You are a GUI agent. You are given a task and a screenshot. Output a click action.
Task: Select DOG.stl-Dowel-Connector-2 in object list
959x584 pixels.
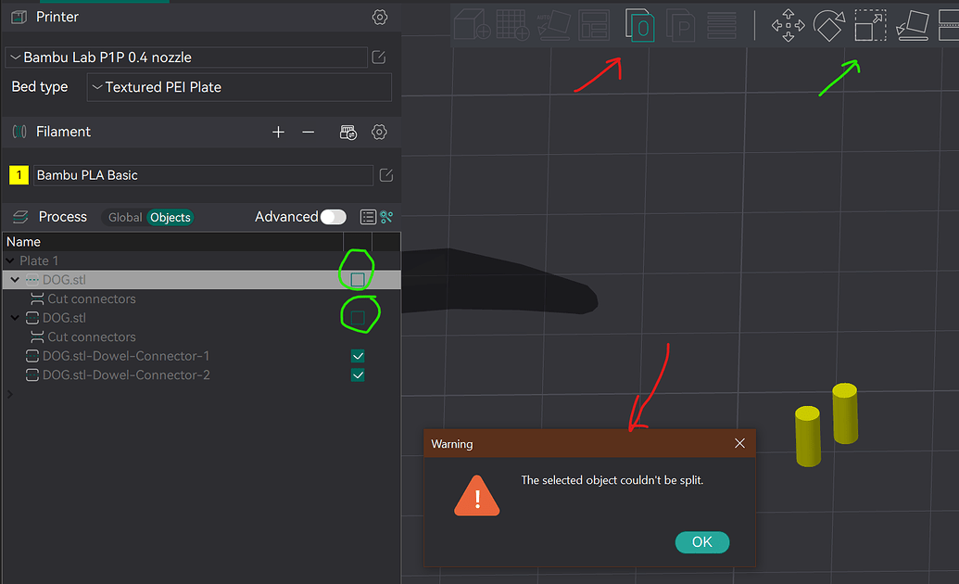(126, 375)
